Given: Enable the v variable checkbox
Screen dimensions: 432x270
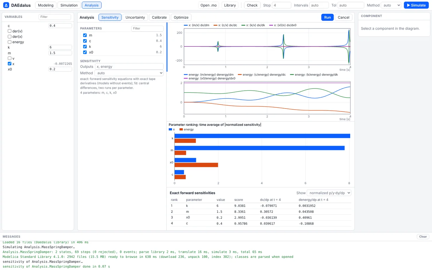Looking at the screenshot, I should pyautogui.click(x=10, y=58).
